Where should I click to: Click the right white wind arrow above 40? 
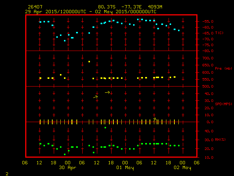pos(107,92)
